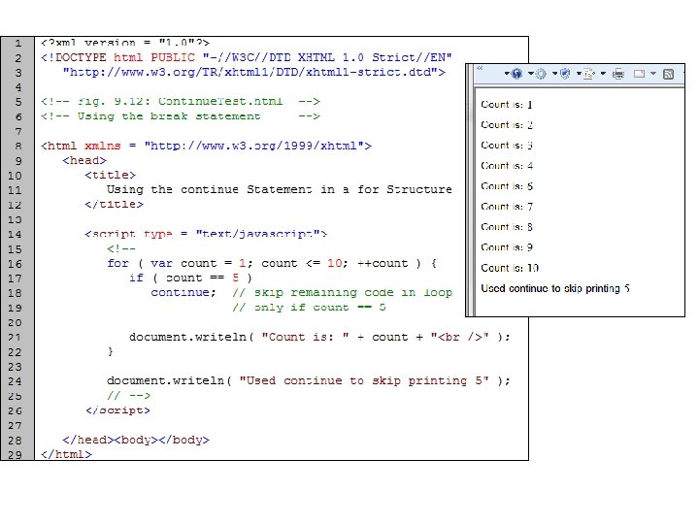Click the Page document icon in browser toolbar
This screenshot has height=524, width=699.
[x=589, y=74]
